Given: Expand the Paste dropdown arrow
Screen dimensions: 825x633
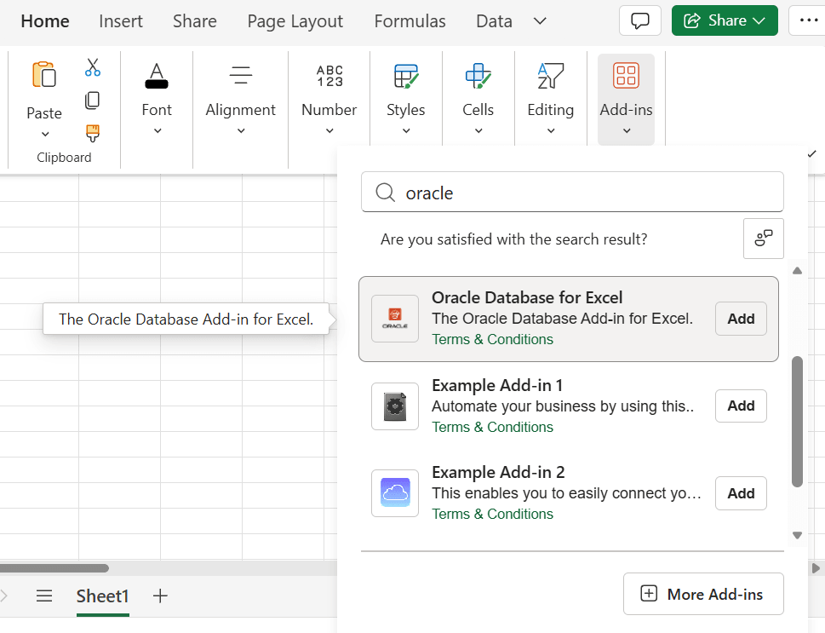Looking at the screenshot, I should 44,133.
